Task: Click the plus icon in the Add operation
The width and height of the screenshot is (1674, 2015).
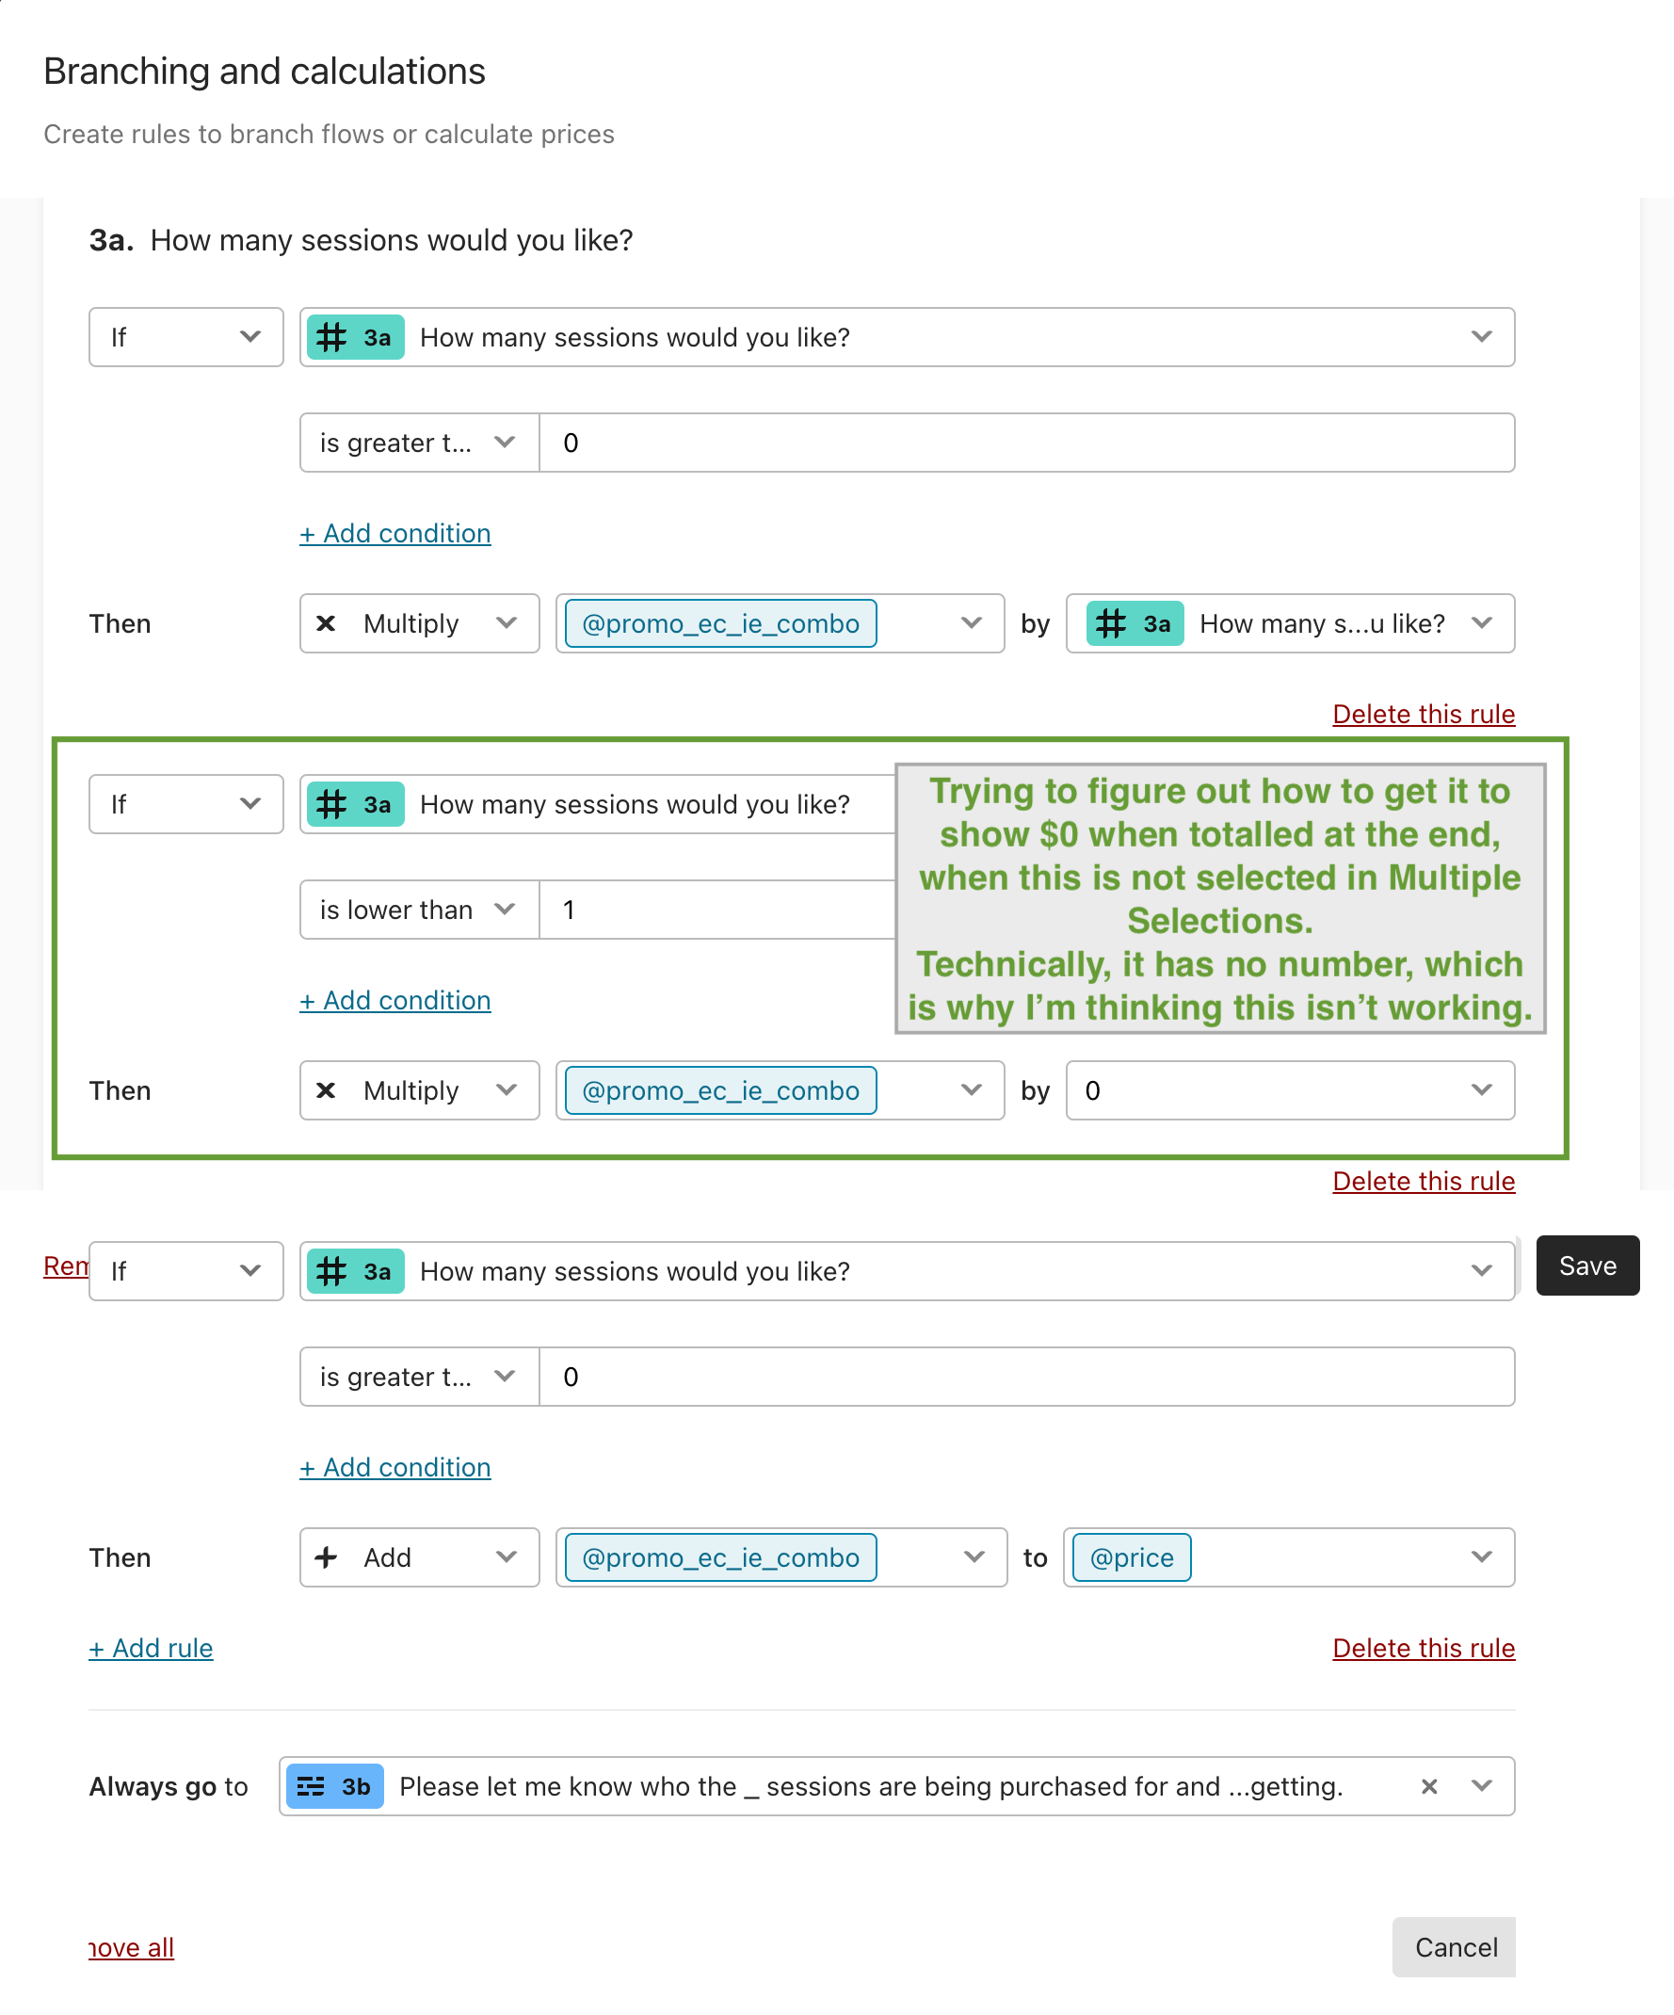Action: click(x=326, y=1557)
